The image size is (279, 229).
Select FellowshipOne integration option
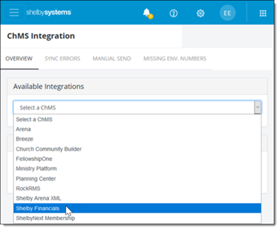(x=33, y=159)
